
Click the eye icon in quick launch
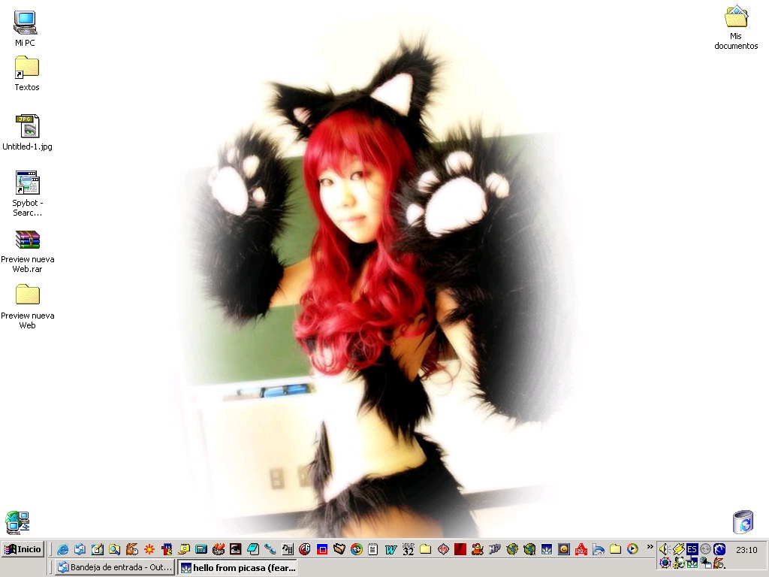[x=235, y=549]
